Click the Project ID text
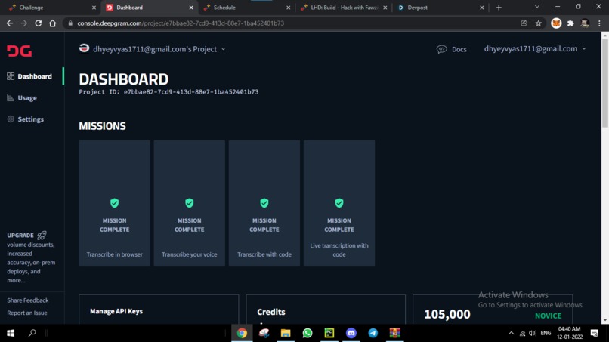Image resolution: width=609 pixels, height=342 pixels. 168,92
